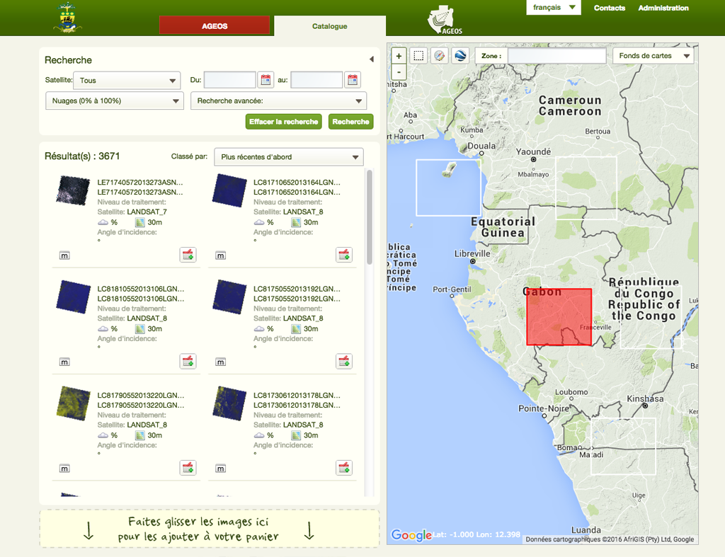Open the globe Earth view icon
The width and height of the screenshot is (725, 557).
point(460,56)
